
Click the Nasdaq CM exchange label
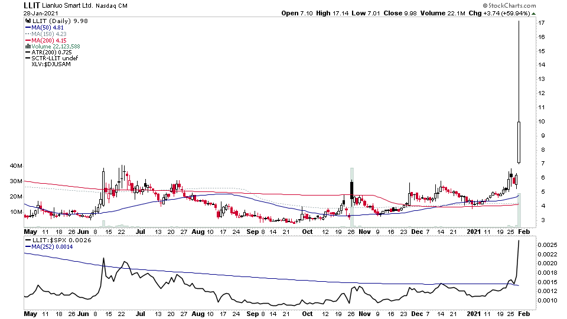tap(112, 6)
